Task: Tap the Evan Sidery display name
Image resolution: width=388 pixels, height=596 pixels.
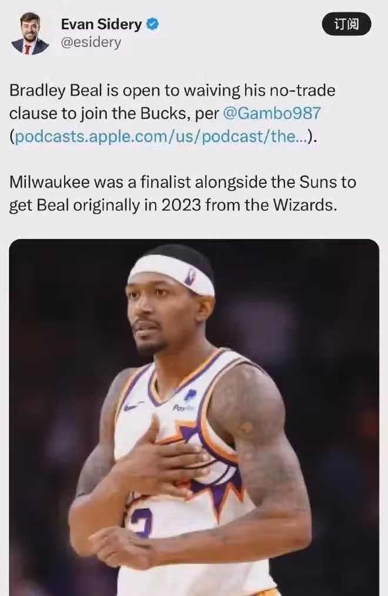Action: (101, 24)
